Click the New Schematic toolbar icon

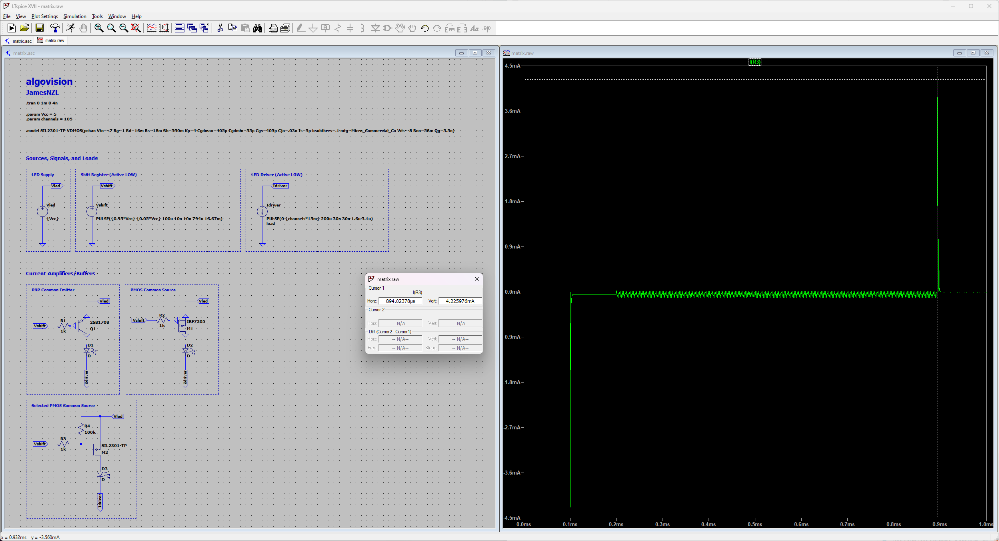12,28
